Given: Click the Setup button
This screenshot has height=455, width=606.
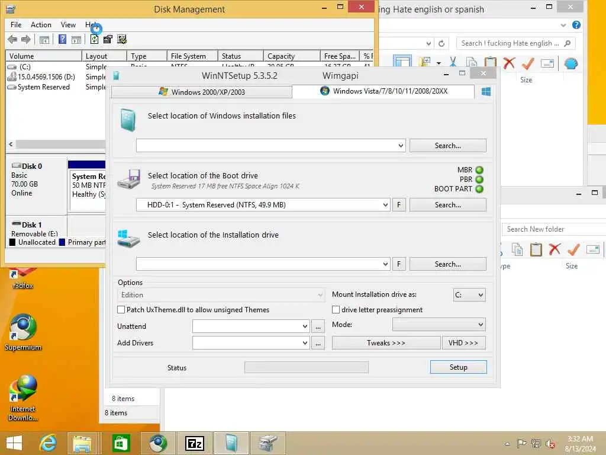Looking at the screenshot, I should click(x=459, y=367).
